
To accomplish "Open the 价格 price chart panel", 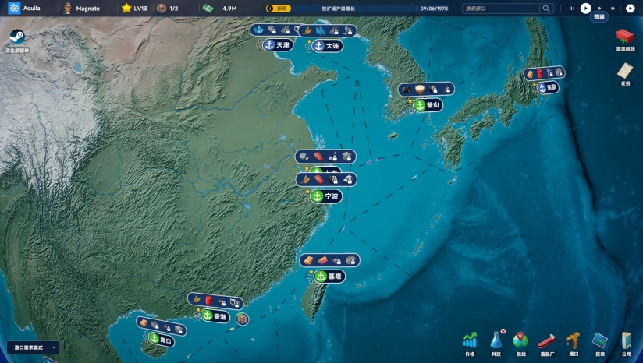I will click(470, 340).
